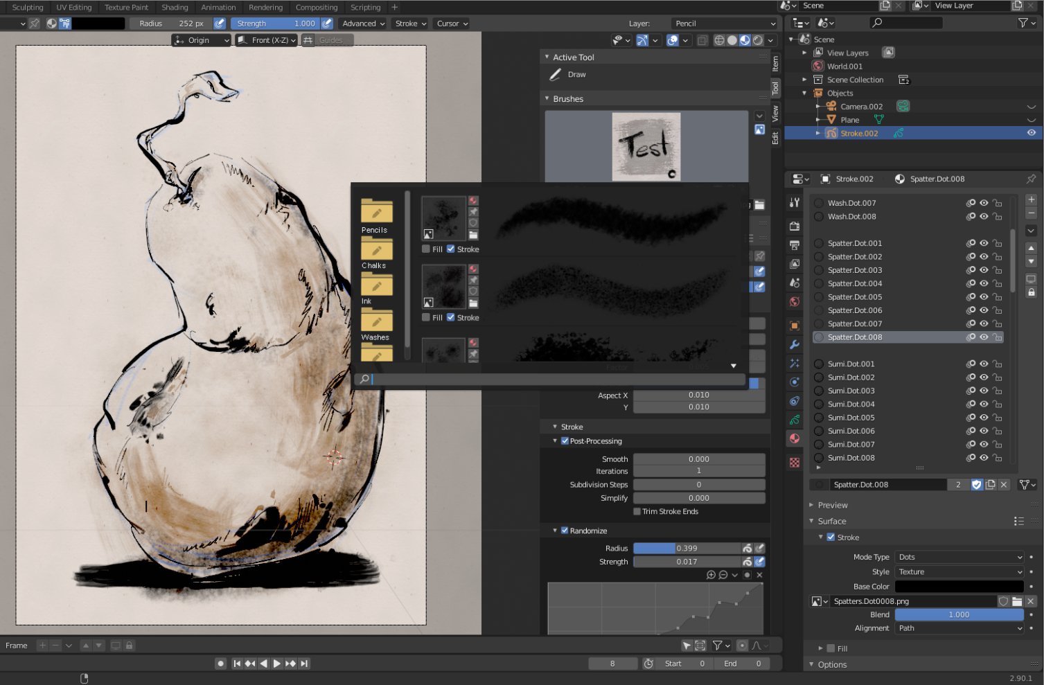Click the play animation button

point(276,664)
